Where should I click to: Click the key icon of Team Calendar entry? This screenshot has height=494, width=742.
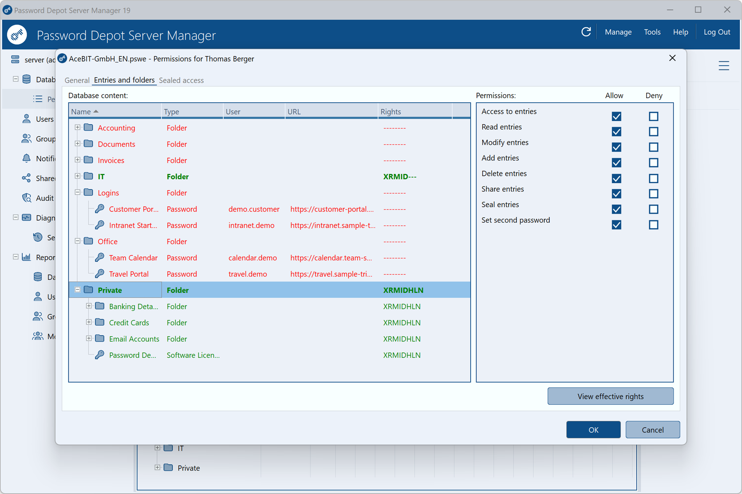100,257
